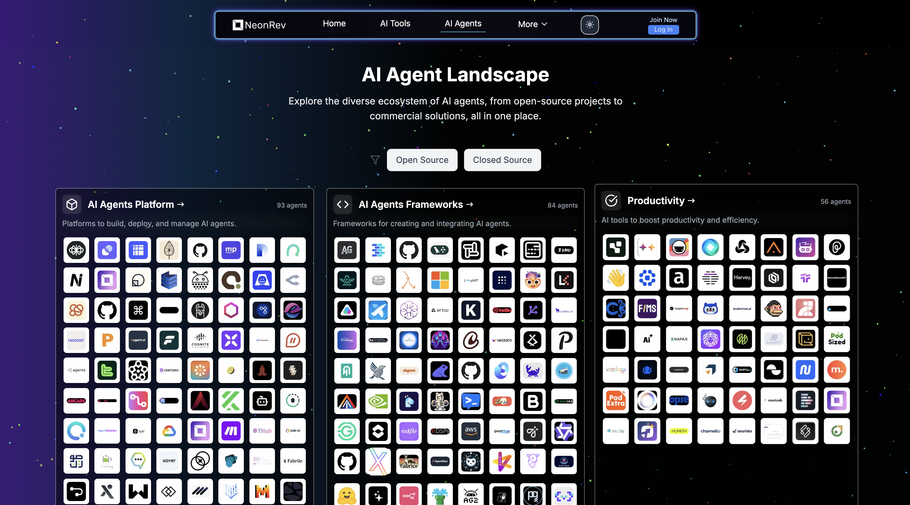Open the ARCADE platform agent icon
This screenshot has height=505, width=910.
(76, 401)
